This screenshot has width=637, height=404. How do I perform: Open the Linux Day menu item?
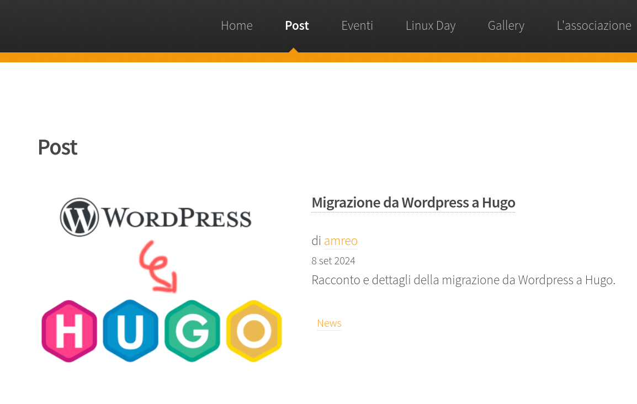tap(430, 25)
